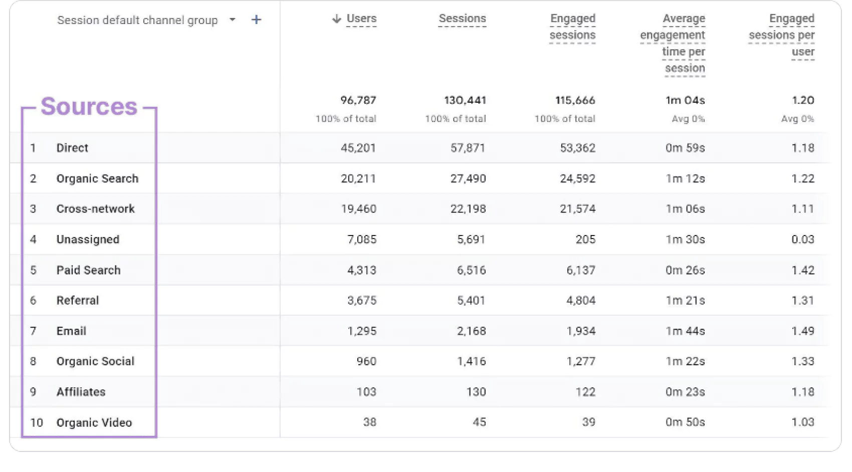
Task: Click the plus icon to add dimension
Action: coord(256,20)
